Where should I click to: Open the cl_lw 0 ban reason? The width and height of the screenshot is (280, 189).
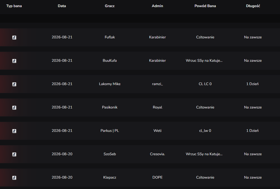coord(205,131)
